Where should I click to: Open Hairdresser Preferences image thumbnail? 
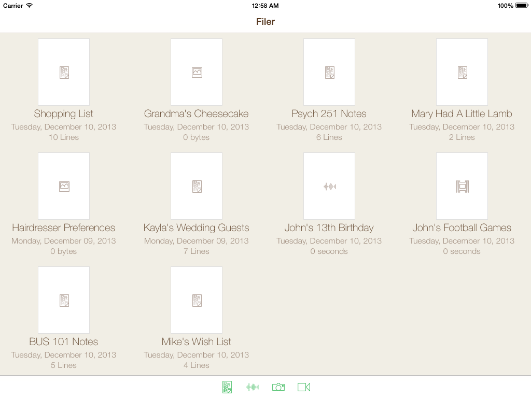point(64,186)
